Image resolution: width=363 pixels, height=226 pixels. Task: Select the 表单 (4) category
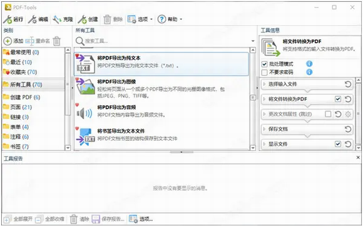click(33, 127)
